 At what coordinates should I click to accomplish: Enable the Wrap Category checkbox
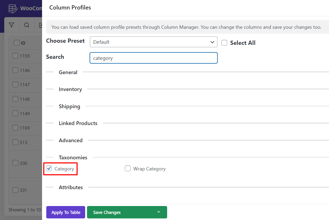[128, 169]
